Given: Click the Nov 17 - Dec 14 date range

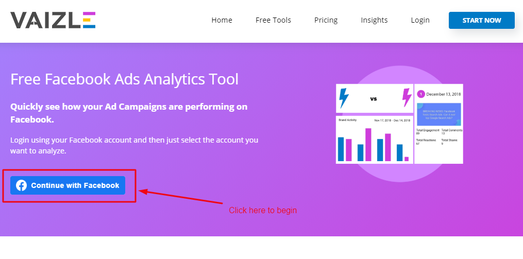Looking at the screenshot, I should (x=392, y=120).
